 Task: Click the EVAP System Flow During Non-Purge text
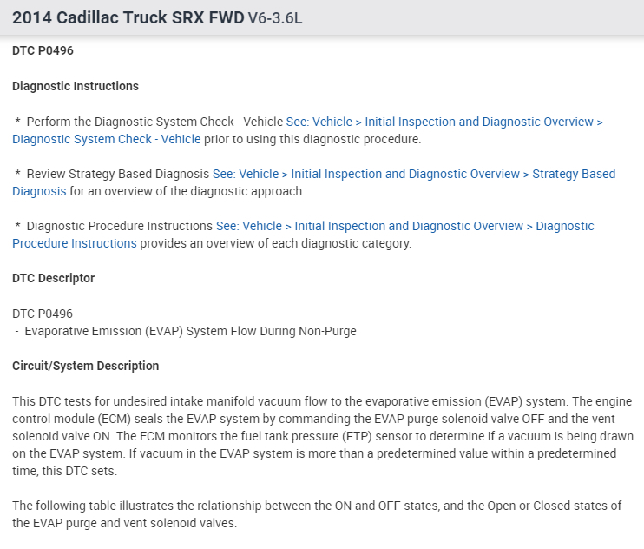pyautogui.click(x=190, y=331)
